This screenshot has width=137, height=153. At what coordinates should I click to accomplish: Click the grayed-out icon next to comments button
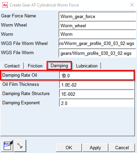[20, 146]
